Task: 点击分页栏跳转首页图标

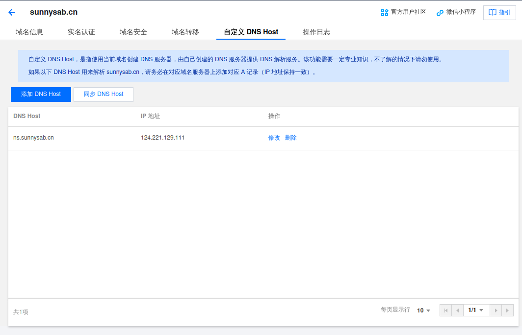Action: point(445,310)
